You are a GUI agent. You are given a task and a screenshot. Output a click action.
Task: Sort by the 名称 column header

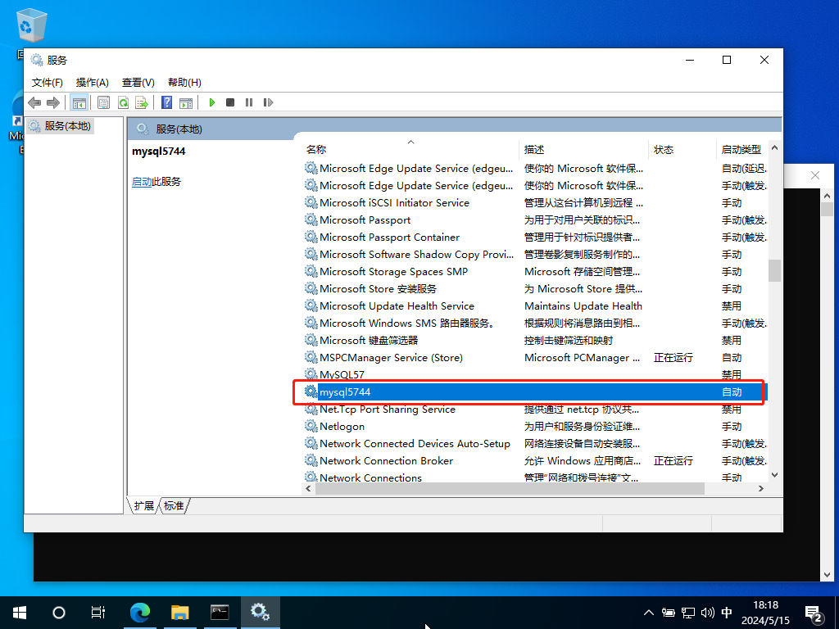(316, 150)
